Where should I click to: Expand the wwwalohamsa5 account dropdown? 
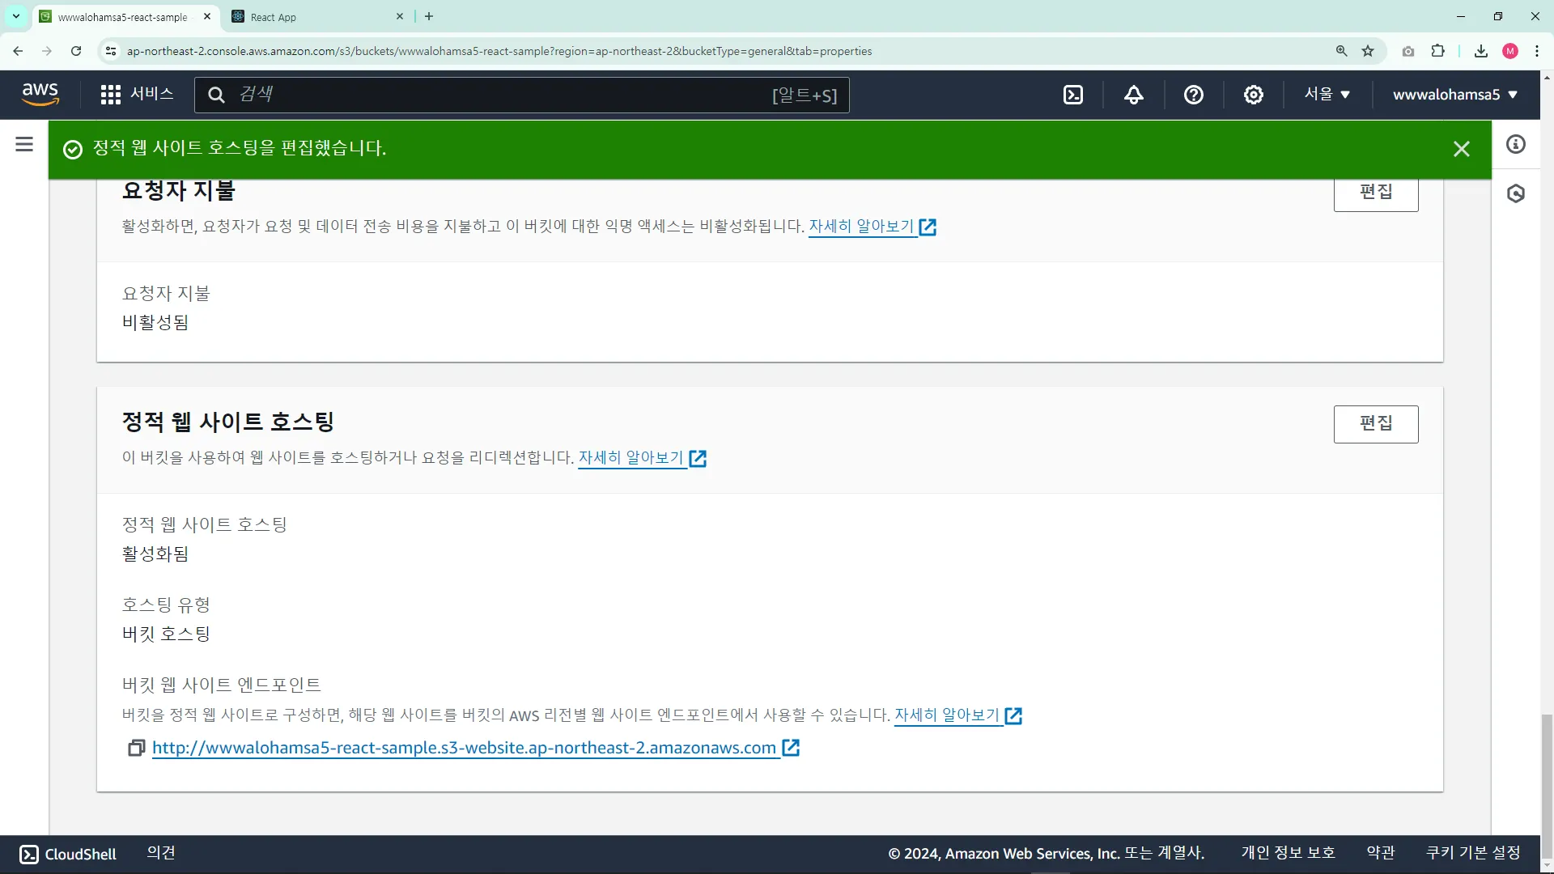pos(1454,95)
